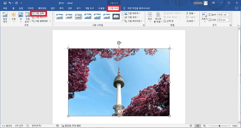Expand the picture styles gallery more arrow
This screenshot has height=128, width=241.
click(122, 20)
